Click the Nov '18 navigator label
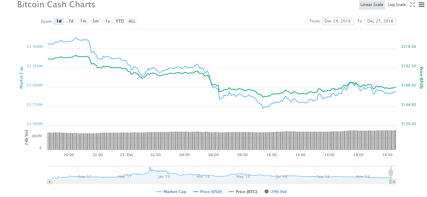 point(363,177)
